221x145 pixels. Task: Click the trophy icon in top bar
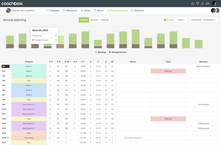coord(198,4)
